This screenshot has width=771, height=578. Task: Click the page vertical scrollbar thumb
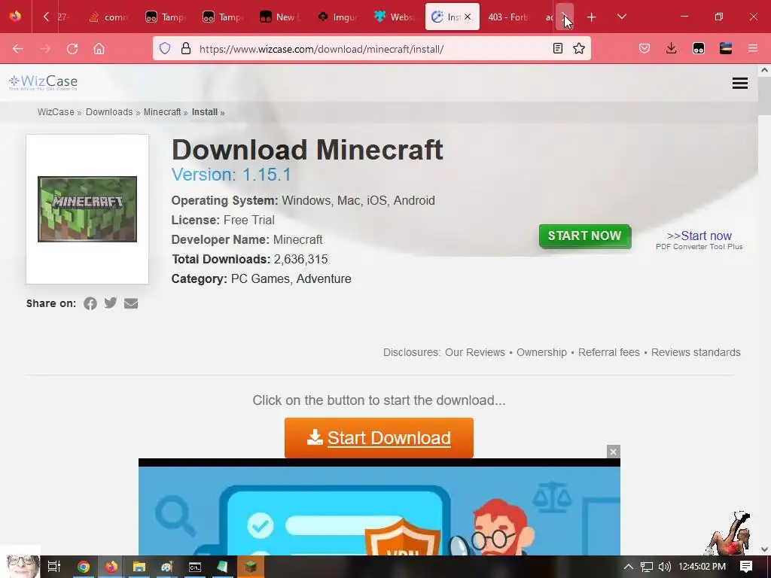[764, 96]
